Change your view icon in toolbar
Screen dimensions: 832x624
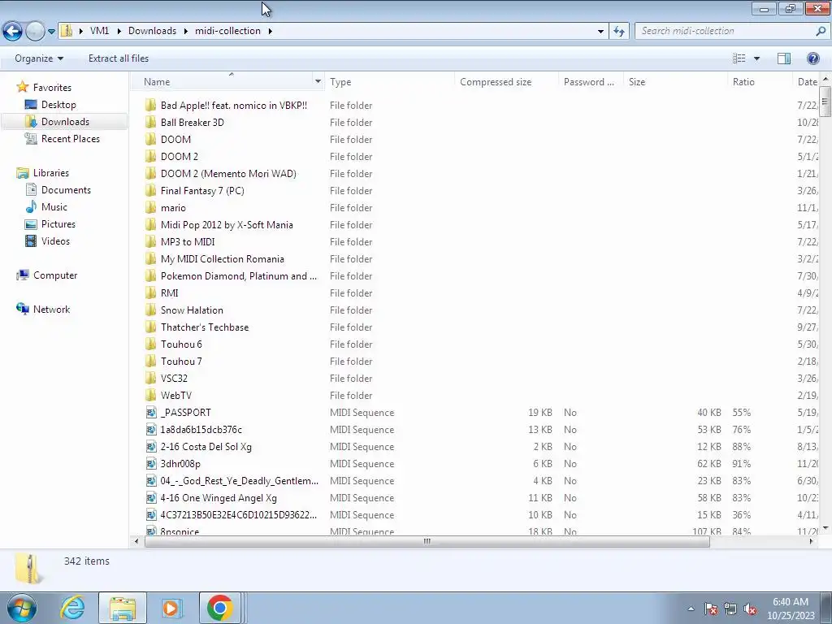[x=739, y=58]
